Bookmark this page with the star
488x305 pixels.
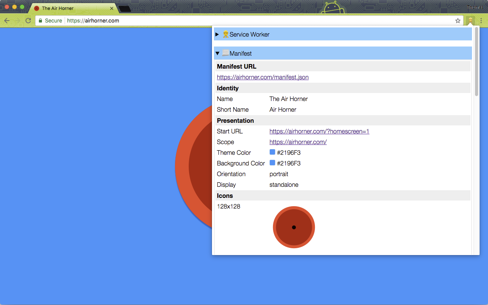(458, 21)
